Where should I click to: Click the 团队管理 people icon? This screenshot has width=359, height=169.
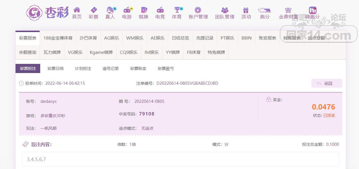(225, 10)
